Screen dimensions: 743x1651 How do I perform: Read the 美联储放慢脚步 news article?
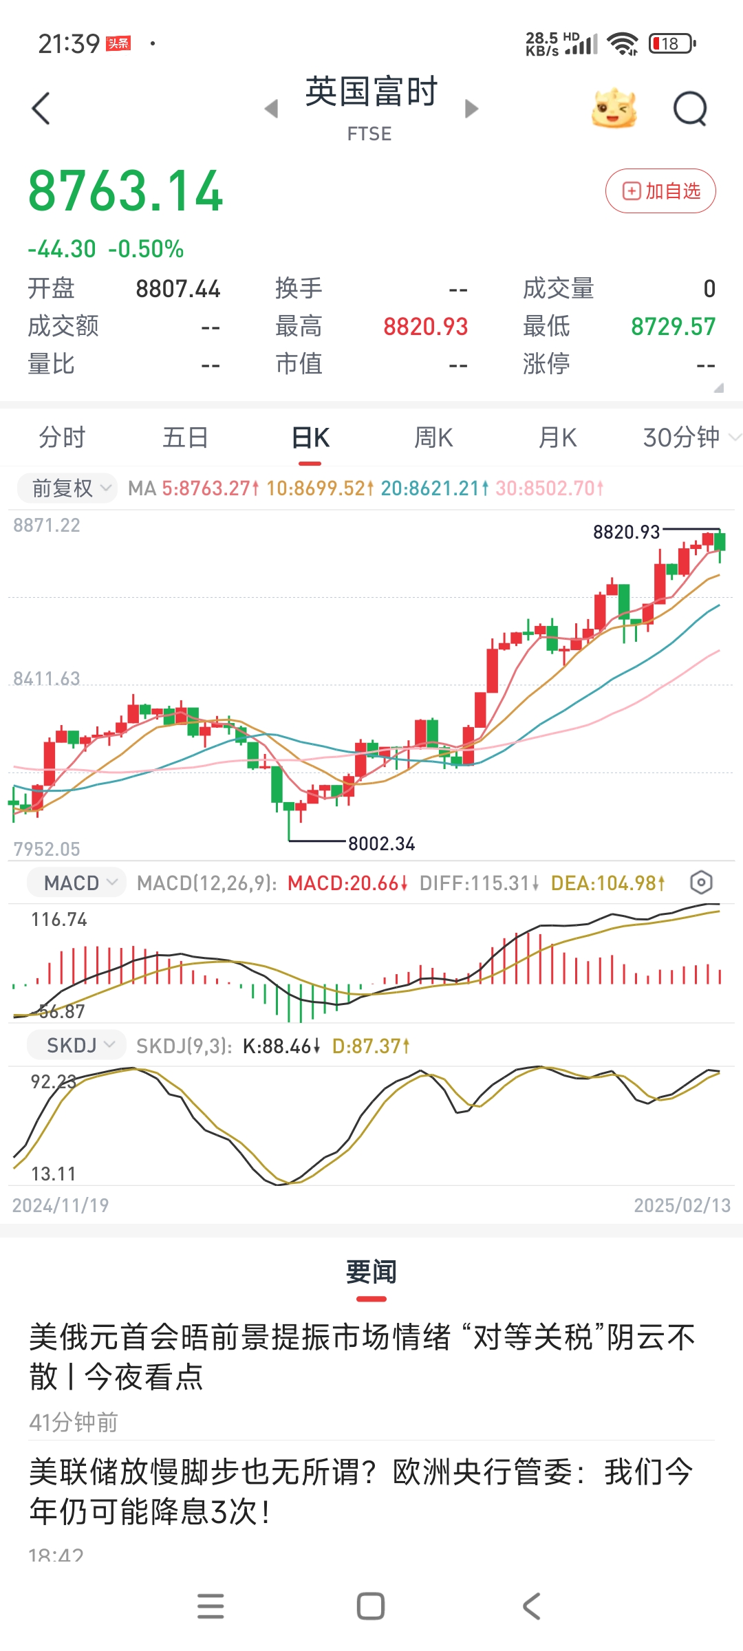pyautogui.click(x=363, y=1491)
